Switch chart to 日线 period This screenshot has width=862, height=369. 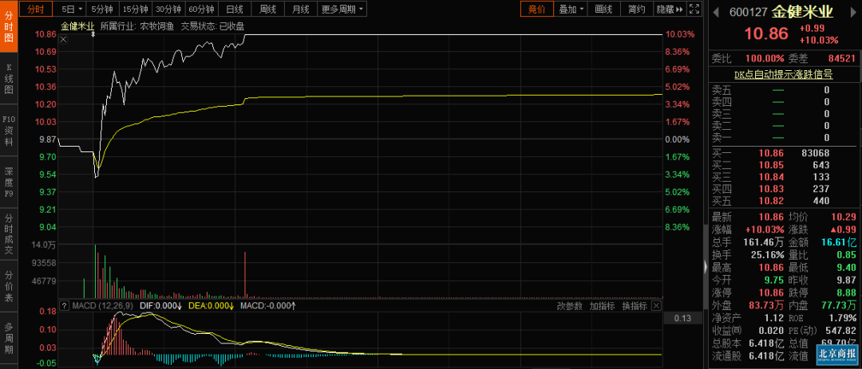(235, 9)
